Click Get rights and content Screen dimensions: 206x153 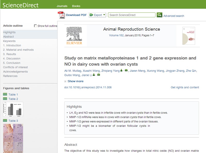point(185,87)
